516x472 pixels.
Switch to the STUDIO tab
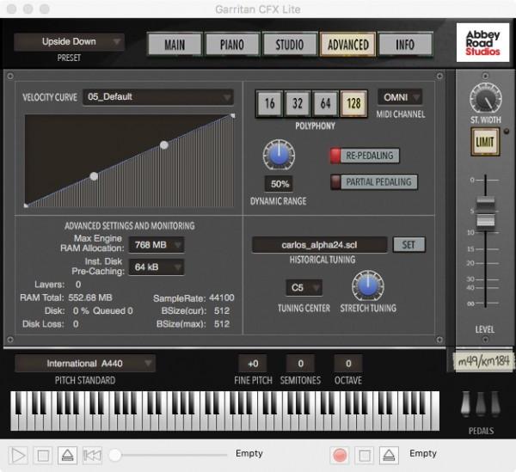point(290,45)
